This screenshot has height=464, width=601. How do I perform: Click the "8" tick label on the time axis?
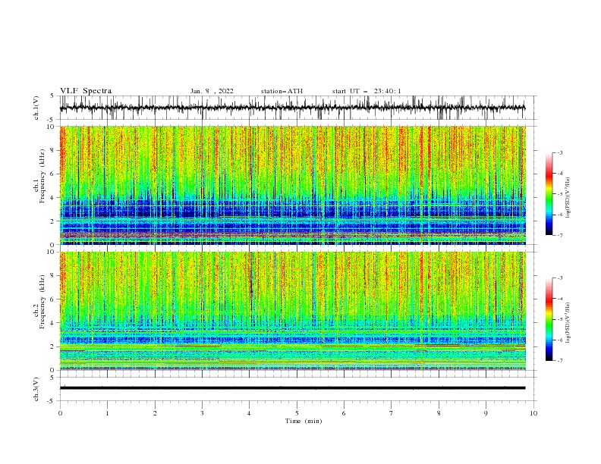click(439, 413)
